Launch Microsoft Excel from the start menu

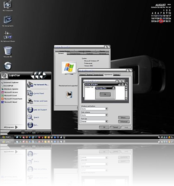pos(9,96)
